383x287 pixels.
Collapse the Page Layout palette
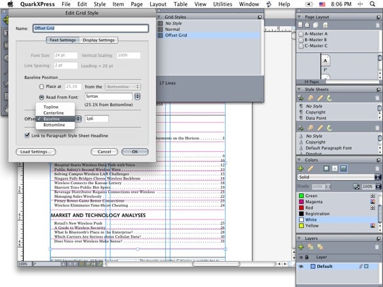pos(299,17)
